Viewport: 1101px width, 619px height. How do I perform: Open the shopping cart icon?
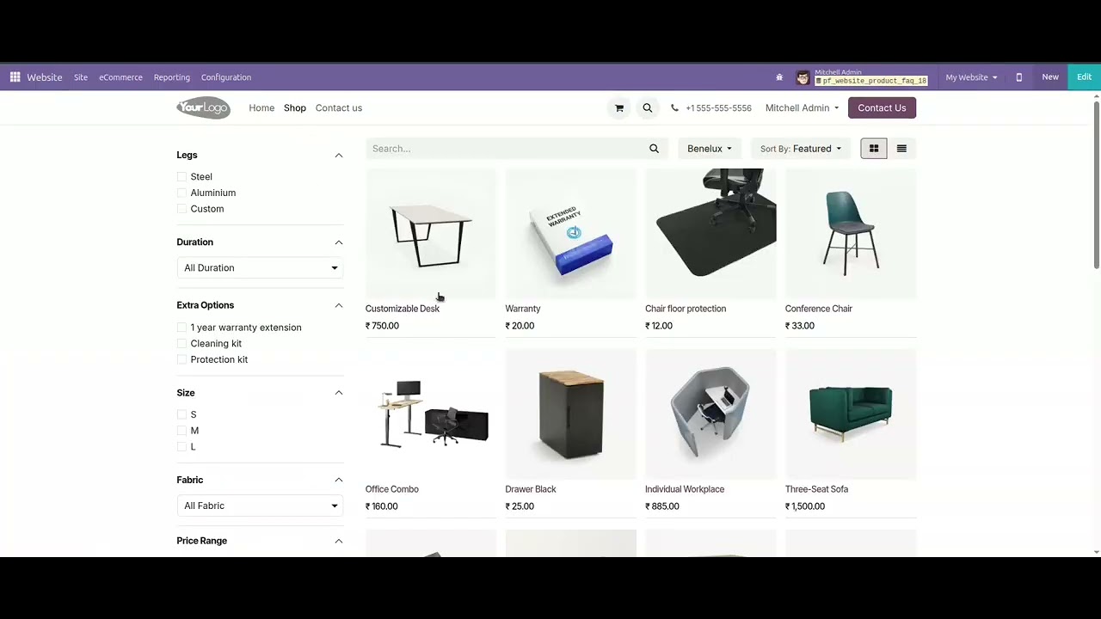click(x=619, y=108)
